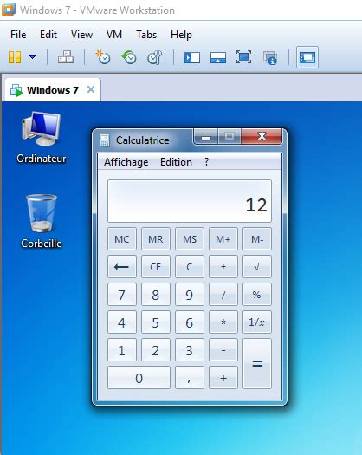Click the plus (+) button
This screenshot has height=455, width=362.
click(x=223, y=378)
